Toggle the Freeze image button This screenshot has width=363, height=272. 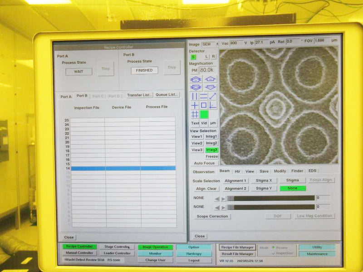(x=211, y=156)
